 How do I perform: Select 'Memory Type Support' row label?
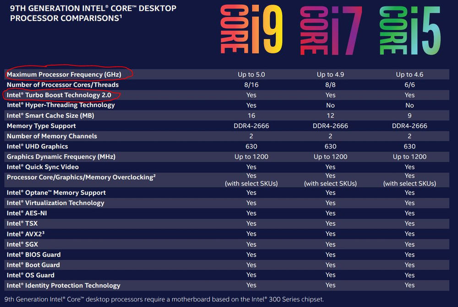(x=41, y=126)
